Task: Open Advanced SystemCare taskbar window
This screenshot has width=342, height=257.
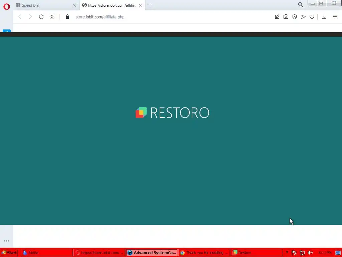Action: tap(152, 253)
